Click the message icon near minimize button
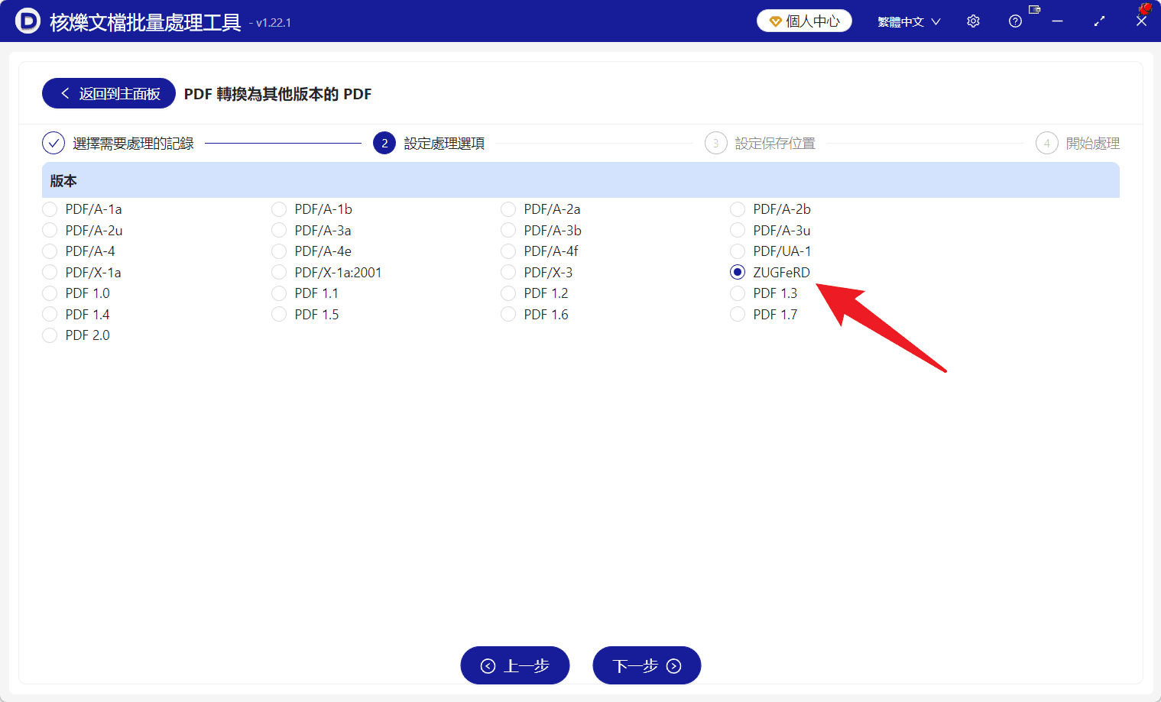This screenshot has height=702, width=1161. (1035, 10)
